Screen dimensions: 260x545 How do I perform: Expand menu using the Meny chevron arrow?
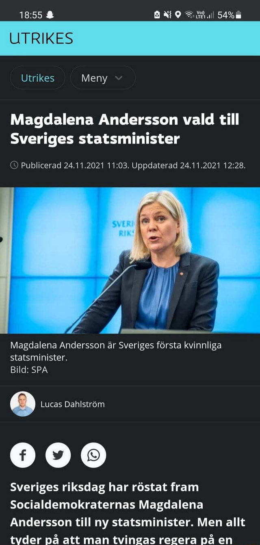coord(119,78)
